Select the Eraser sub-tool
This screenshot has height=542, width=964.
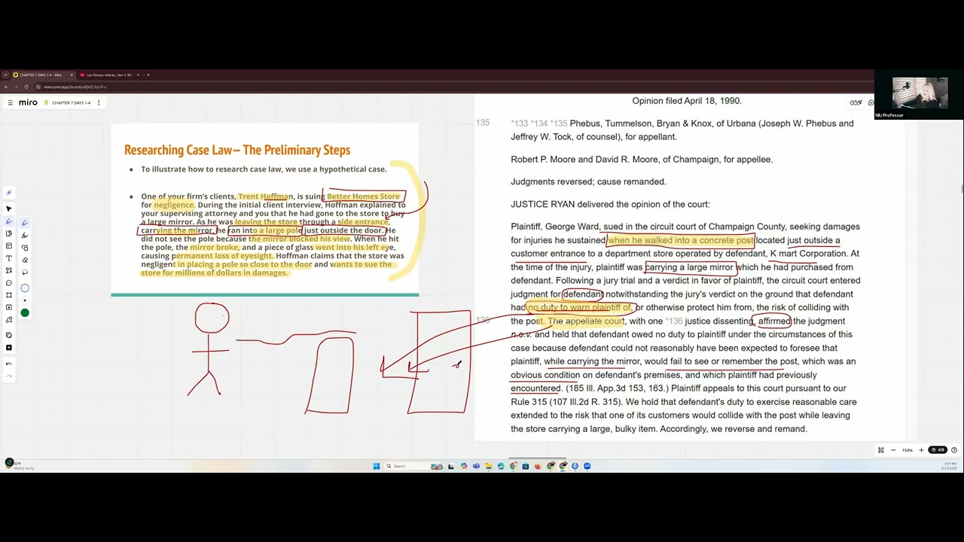pyautogui.click(x=25, y=260)
